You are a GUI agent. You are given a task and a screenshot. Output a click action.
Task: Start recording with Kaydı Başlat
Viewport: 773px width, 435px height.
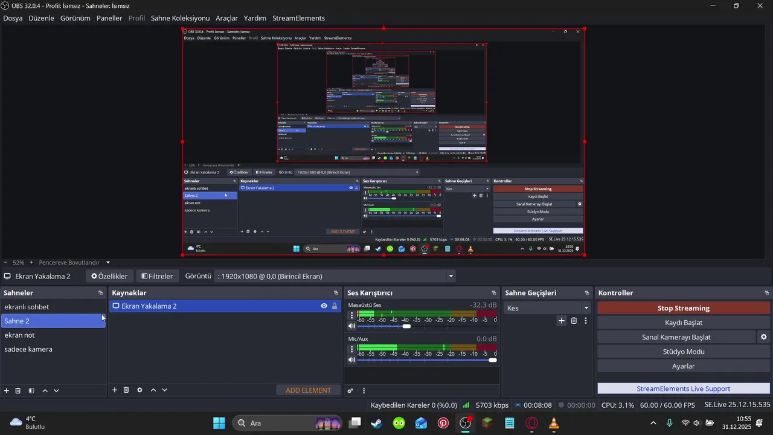(x=684, y=323)
